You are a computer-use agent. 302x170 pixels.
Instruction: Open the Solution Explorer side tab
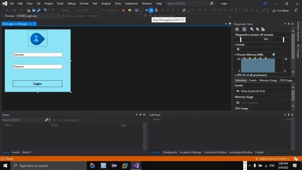coord(298,32)
